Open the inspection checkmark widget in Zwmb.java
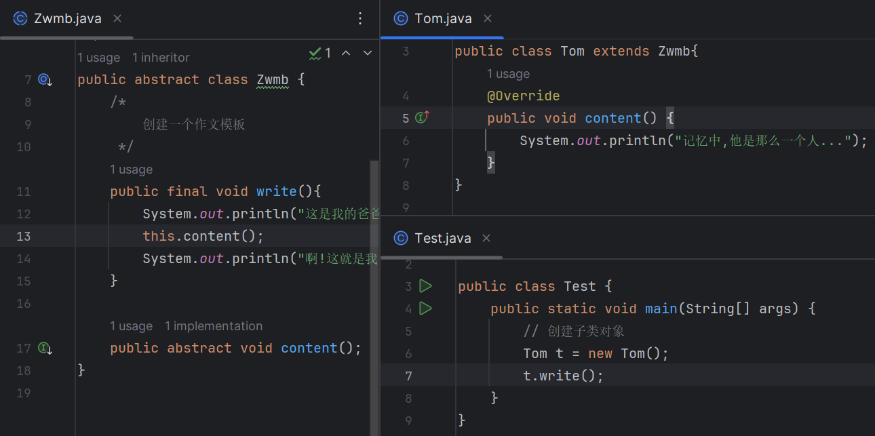875x436 pixels. (320, 53)
